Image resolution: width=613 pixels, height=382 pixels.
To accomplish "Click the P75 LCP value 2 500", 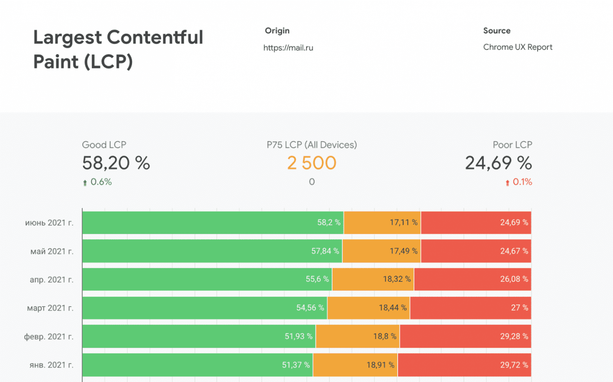I will click(312, 163).
